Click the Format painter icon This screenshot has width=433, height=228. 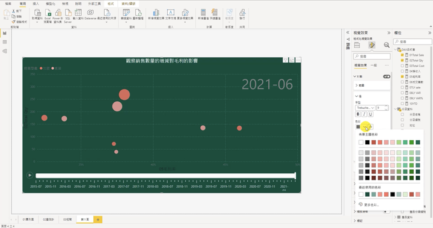pyautogui.click(x=13, y=22)
